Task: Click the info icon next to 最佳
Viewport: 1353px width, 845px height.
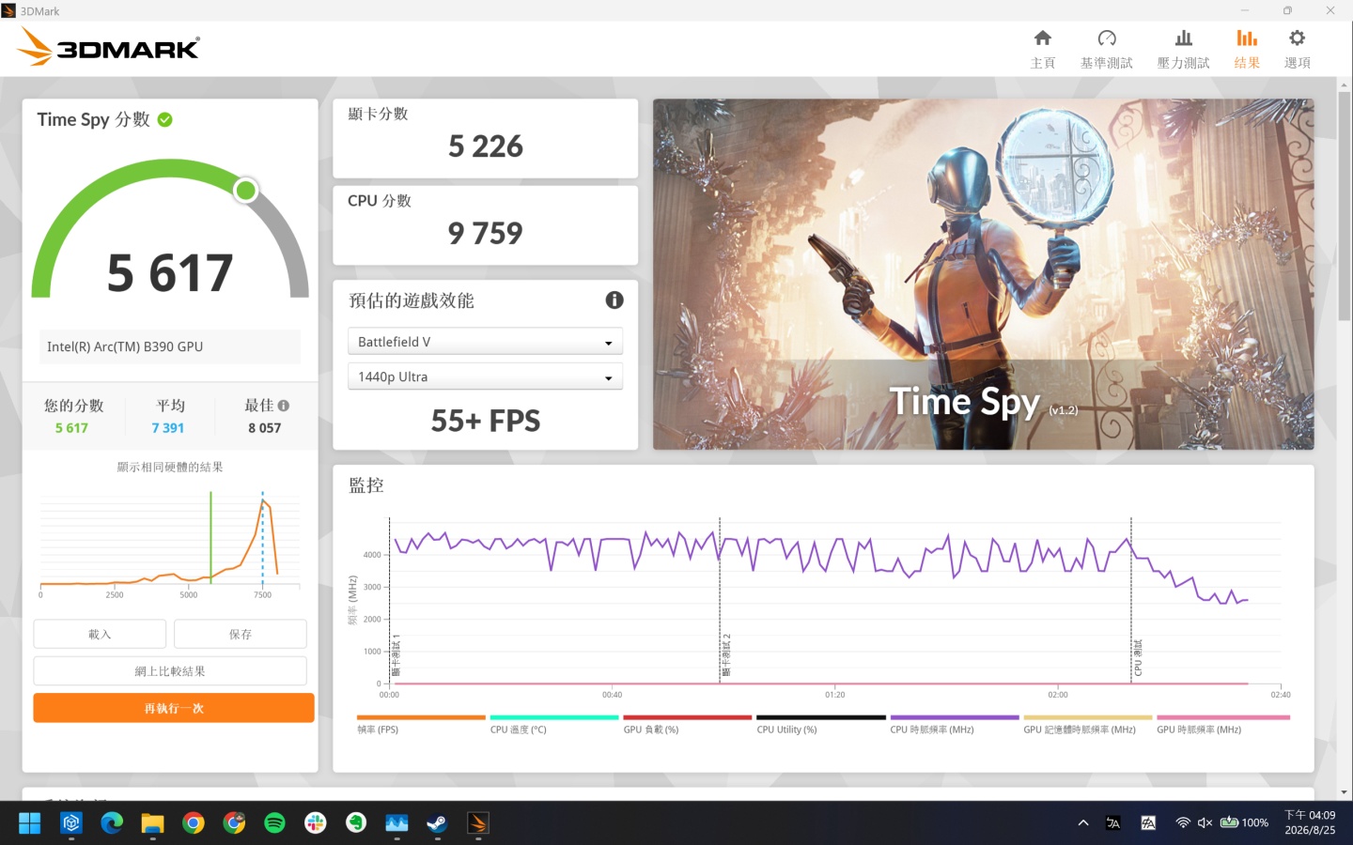Action: pos(284,406)
